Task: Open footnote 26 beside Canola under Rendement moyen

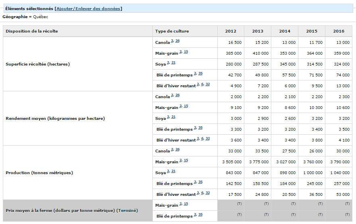Action: [177, 95]
